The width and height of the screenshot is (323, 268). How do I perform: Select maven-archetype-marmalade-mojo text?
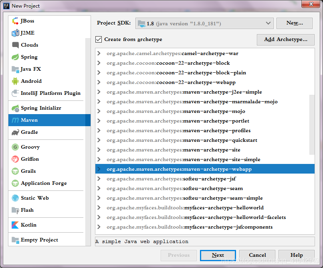click(230, 102)
